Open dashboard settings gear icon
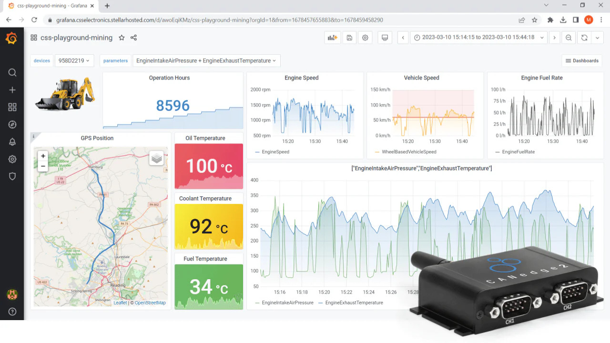The height and width of the screenshot is (343, 610). click(365, 38)
